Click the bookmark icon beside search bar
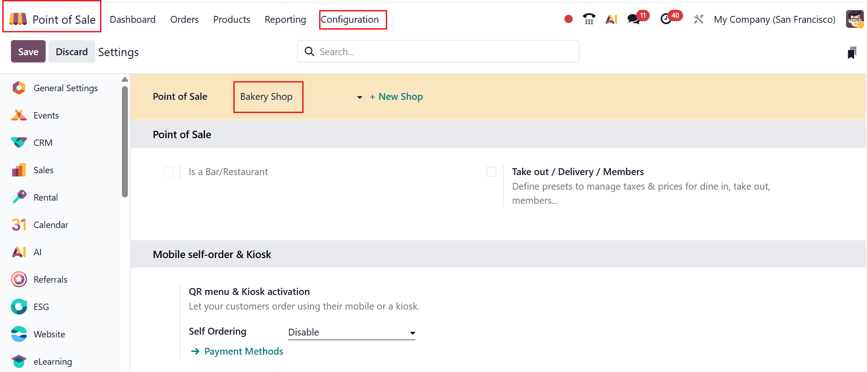 click(x=851, y=53)
